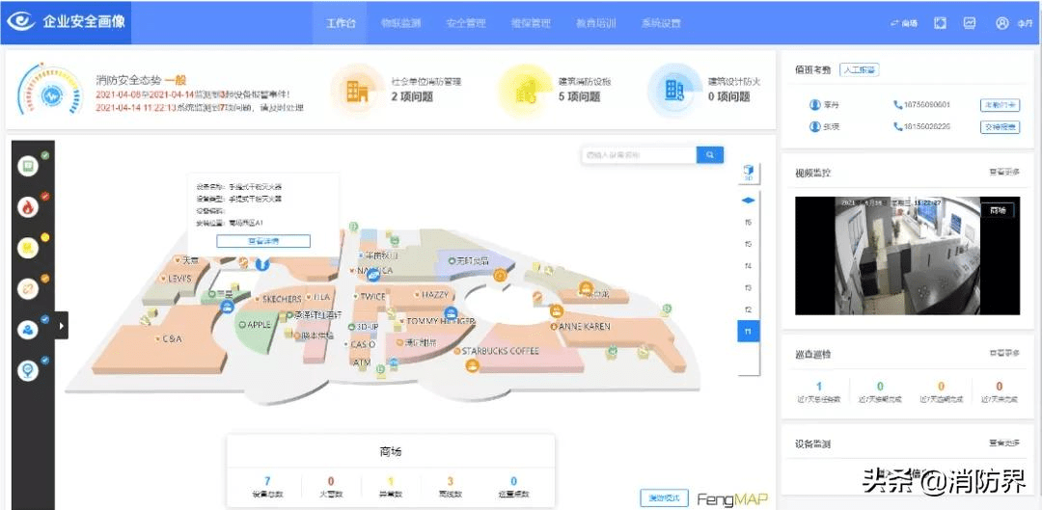
Task: Open 查看更多 in the 视频监控 panel
Action: [x=1004, y=172]
